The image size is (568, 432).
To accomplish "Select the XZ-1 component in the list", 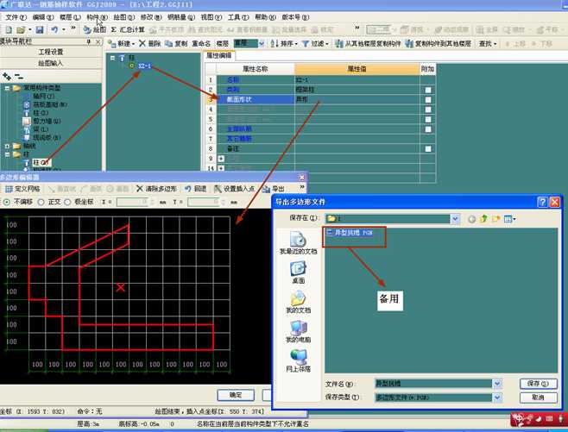I will pyautogui.click(x=144, y=66).
